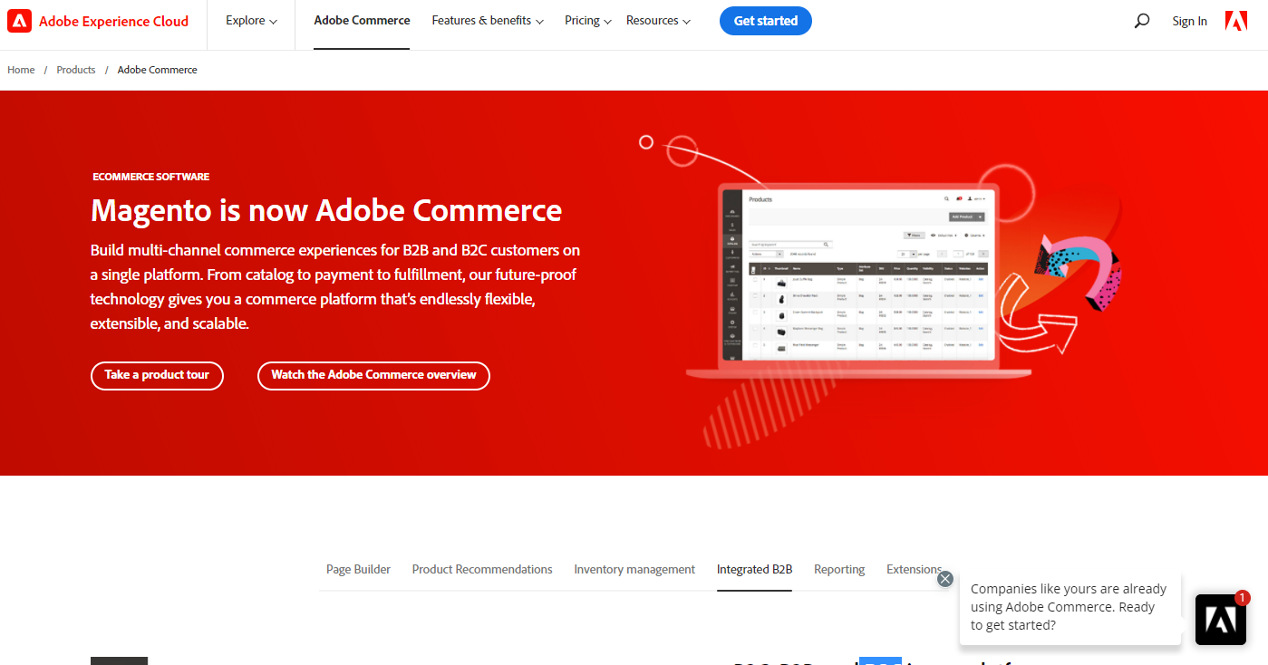
Task: Go to Home breadcrumb
Action: pos(21,70)
